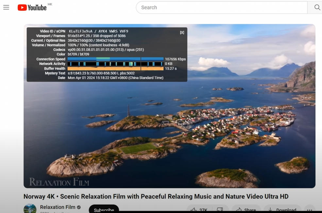Click the 15.27 s buffer value
322x213 pixels.
pyautogui.click(x=171, y=69)
